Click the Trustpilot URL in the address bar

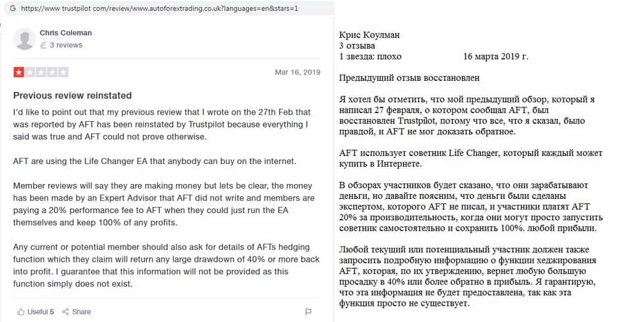(159, 9)
